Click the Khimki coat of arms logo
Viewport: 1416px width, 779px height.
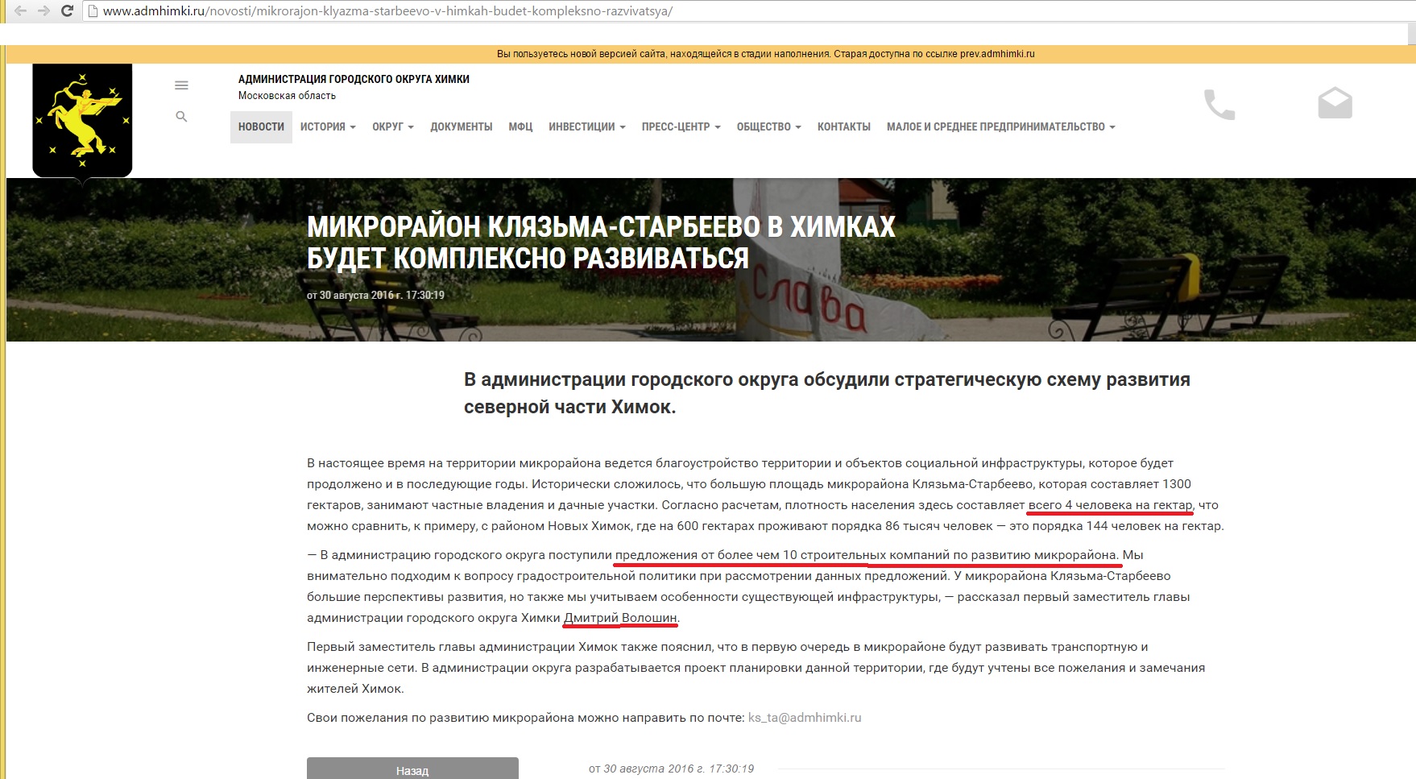[x=82, y=121]
